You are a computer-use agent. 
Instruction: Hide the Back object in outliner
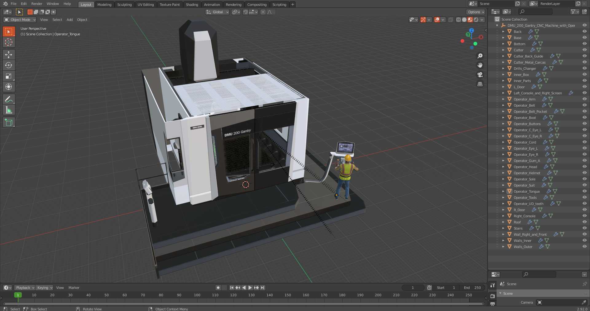click(584, 31)
